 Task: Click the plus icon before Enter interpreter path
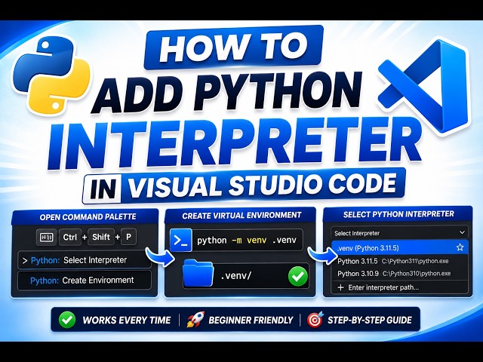click(340, 287)
